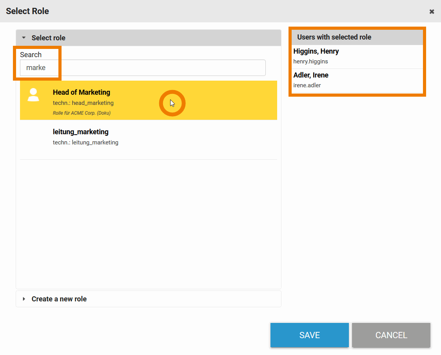Click the henry.higgins username text

(x=310, y=61)
